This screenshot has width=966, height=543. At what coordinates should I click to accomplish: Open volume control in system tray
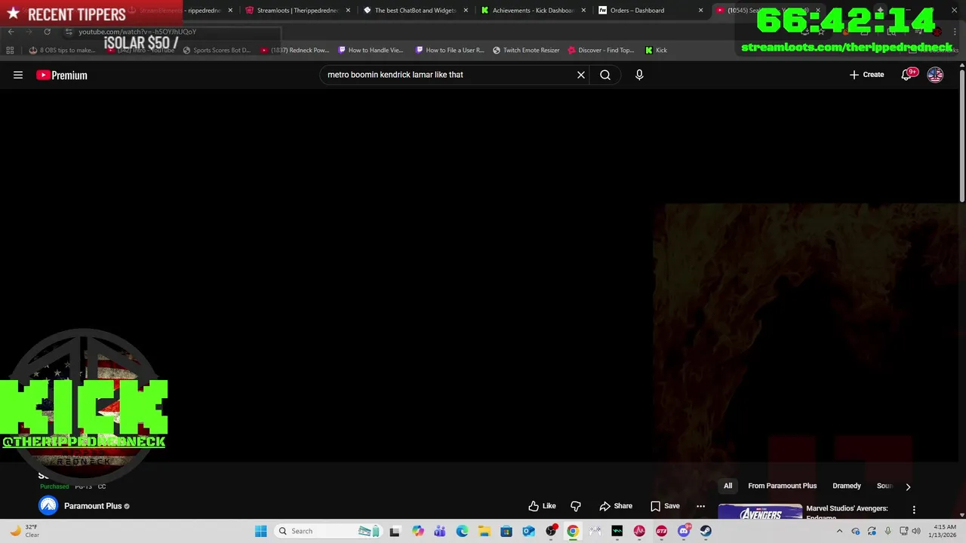coord(916,531)
